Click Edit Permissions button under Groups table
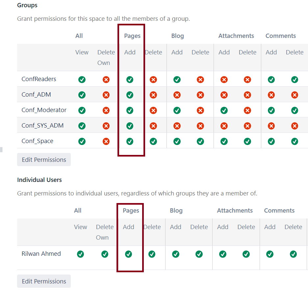Viewport: 308px width, 294px height. pyautogui.click(x=44, y=160)
